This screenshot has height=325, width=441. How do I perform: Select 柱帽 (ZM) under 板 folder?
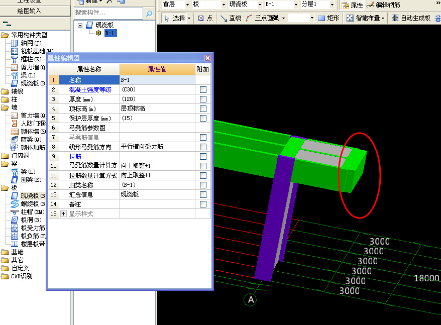click(28, 212)
